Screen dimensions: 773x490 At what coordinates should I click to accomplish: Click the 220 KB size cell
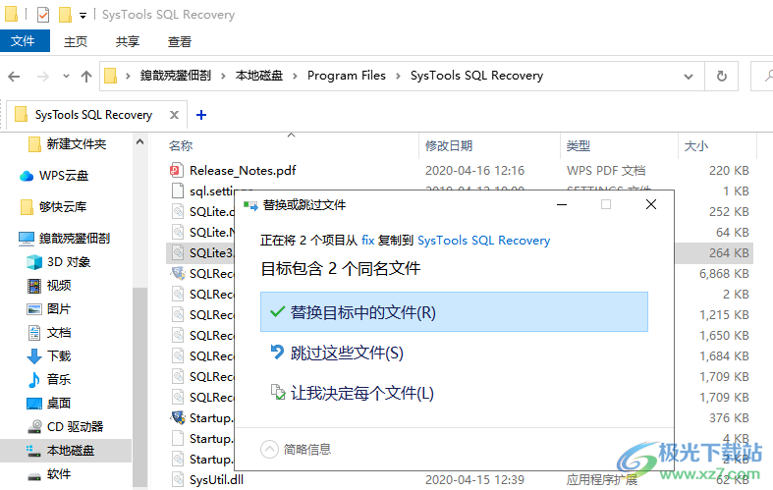pos(729,171)
